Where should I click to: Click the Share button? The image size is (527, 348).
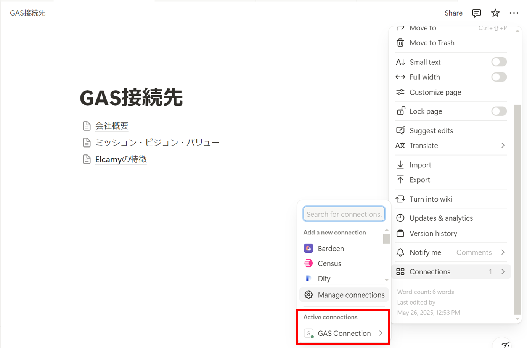point(453,13)
